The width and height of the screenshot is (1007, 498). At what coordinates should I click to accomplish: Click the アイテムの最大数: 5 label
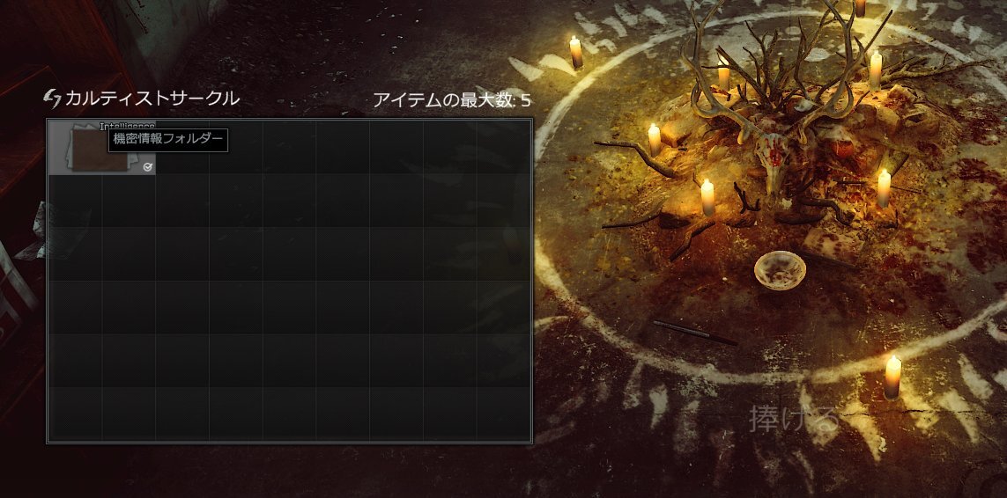452,101
